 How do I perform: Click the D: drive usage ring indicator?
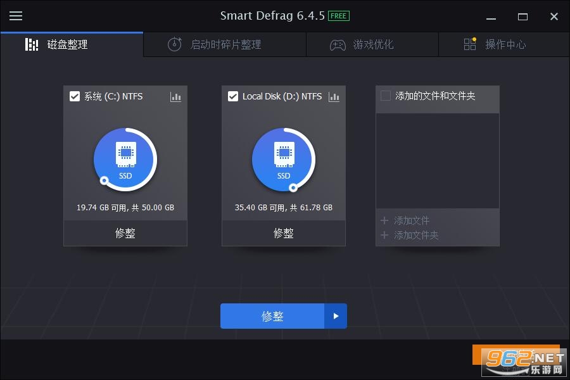pyautogui.click(x=293, y=187)
